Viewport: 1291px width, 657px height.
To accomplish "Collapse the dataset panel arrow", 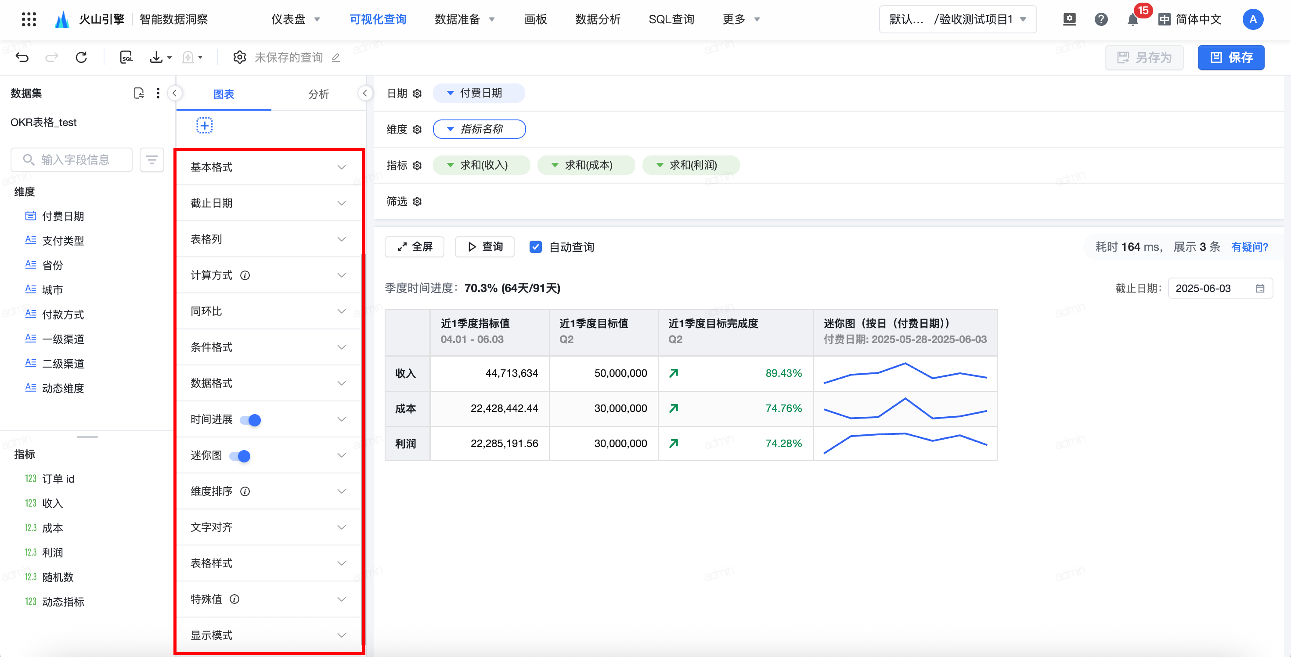I will [174, 93].
